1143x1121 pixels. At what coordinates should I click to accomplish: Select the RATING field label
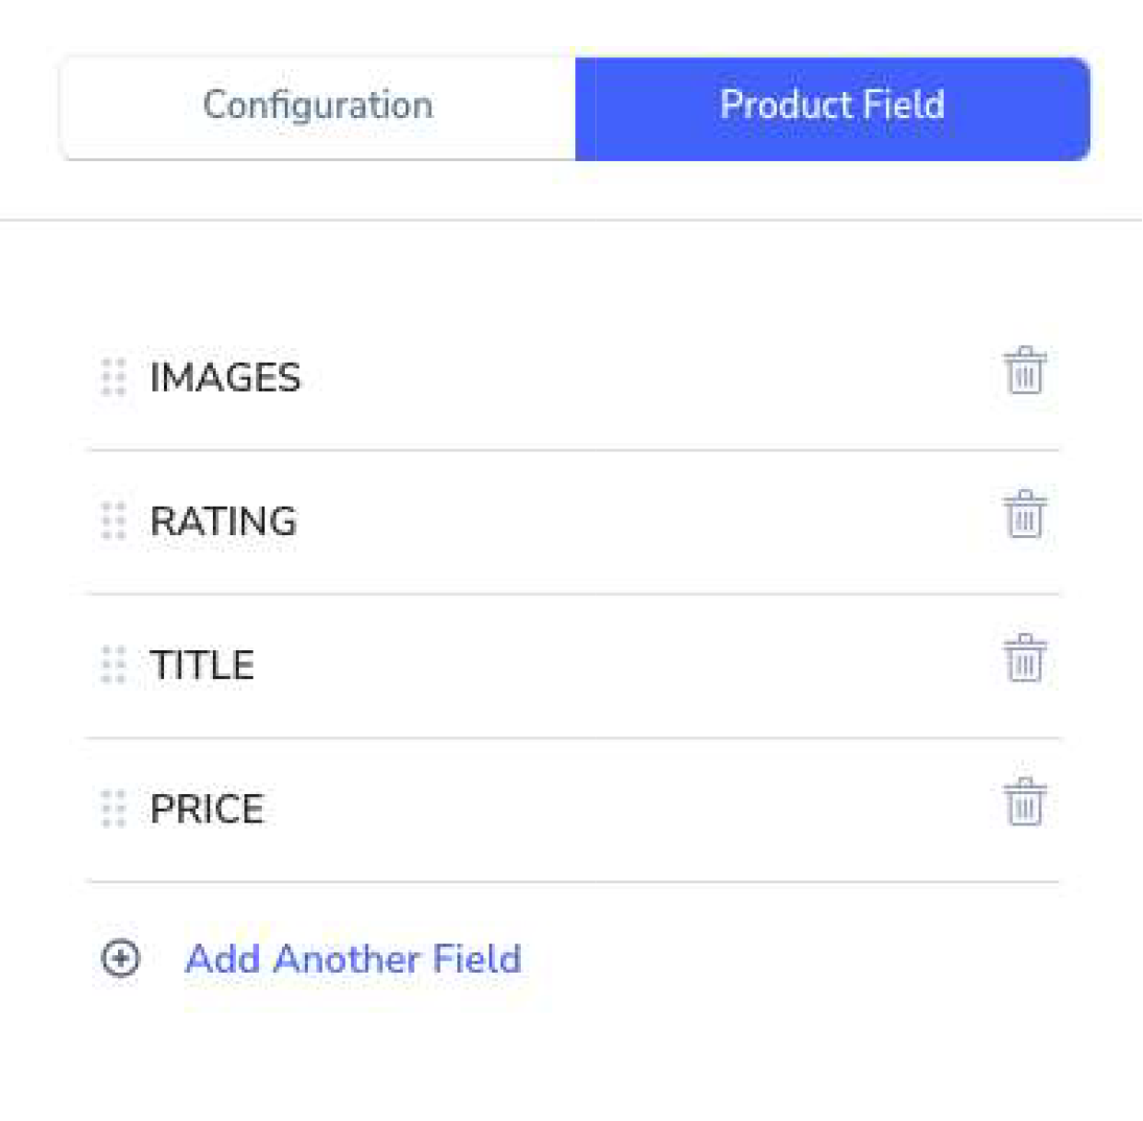(223, 521)
